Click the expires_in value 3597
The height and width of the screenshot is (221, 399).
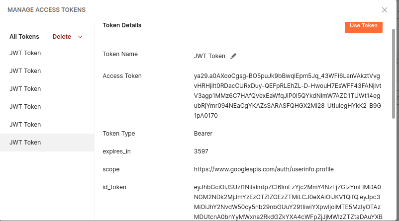[x=201, y=151]
